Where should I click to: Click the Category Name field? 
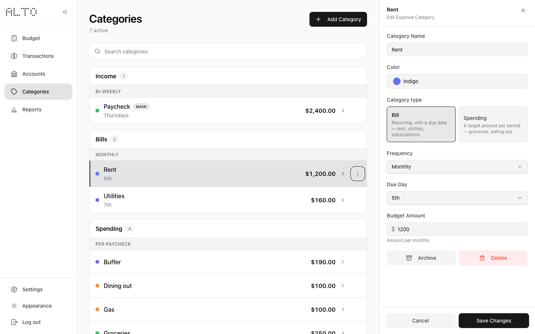(x=457, y=49)
